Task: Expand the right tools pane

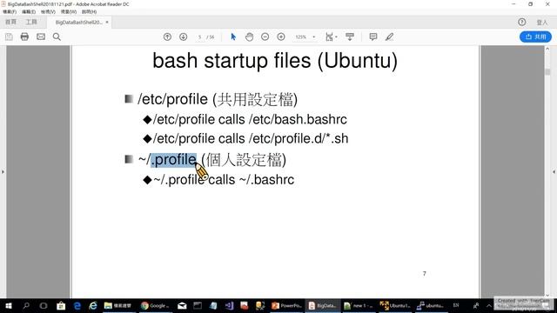Action: tap(554, 172)
